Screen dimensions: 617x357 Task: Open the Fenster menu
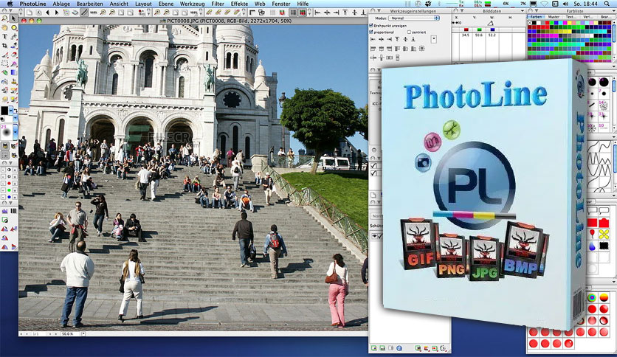(x=281, y=4)
